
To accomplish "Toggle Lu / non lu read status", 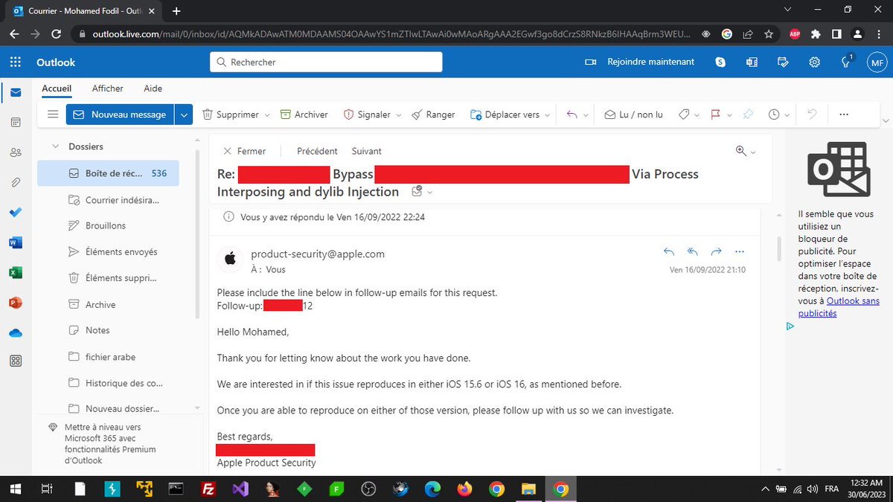I will [x=633, y=115].
